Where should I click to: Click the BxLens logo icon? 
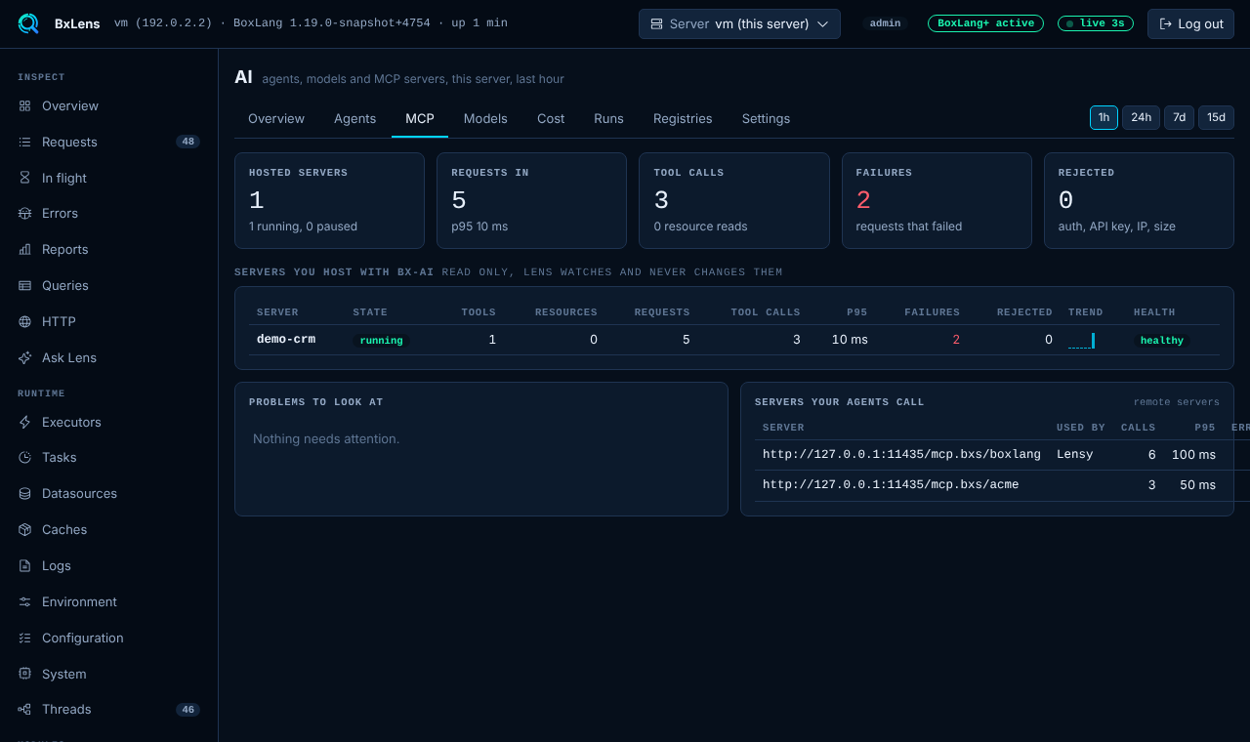click(x=28, y=23)
